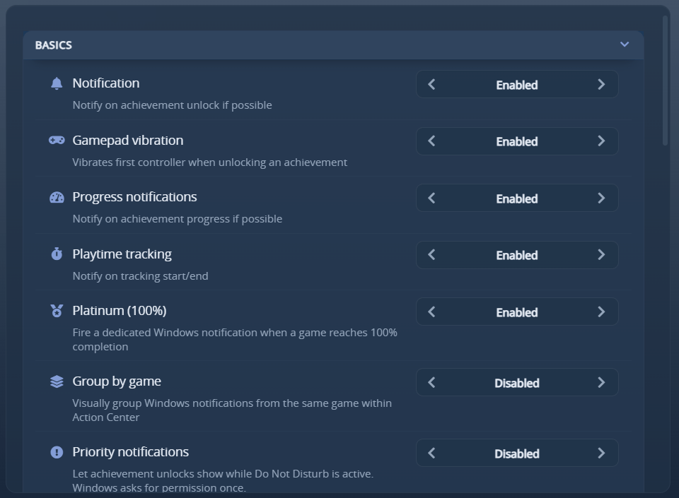Click left arrow for Notification setting
Viewport: 679px width, 498px height.
[431, 84]
